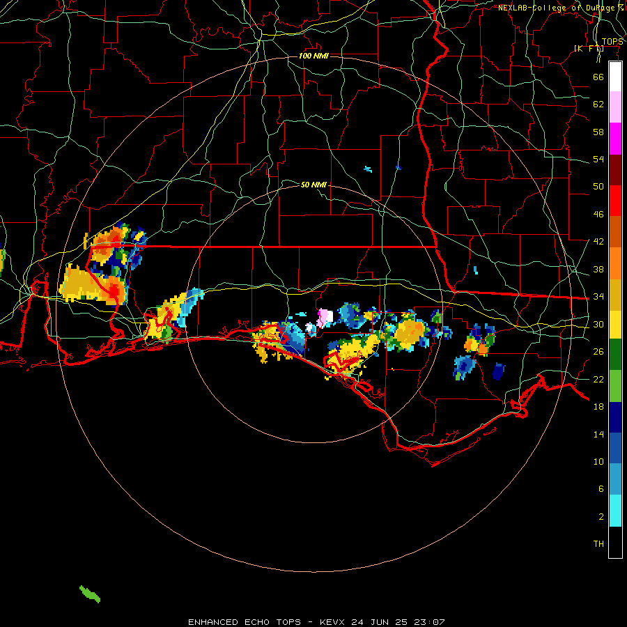This screenshot has height=627, width=627.
Task: Click the "TOPS" legend heading
Action: (612, 41)
